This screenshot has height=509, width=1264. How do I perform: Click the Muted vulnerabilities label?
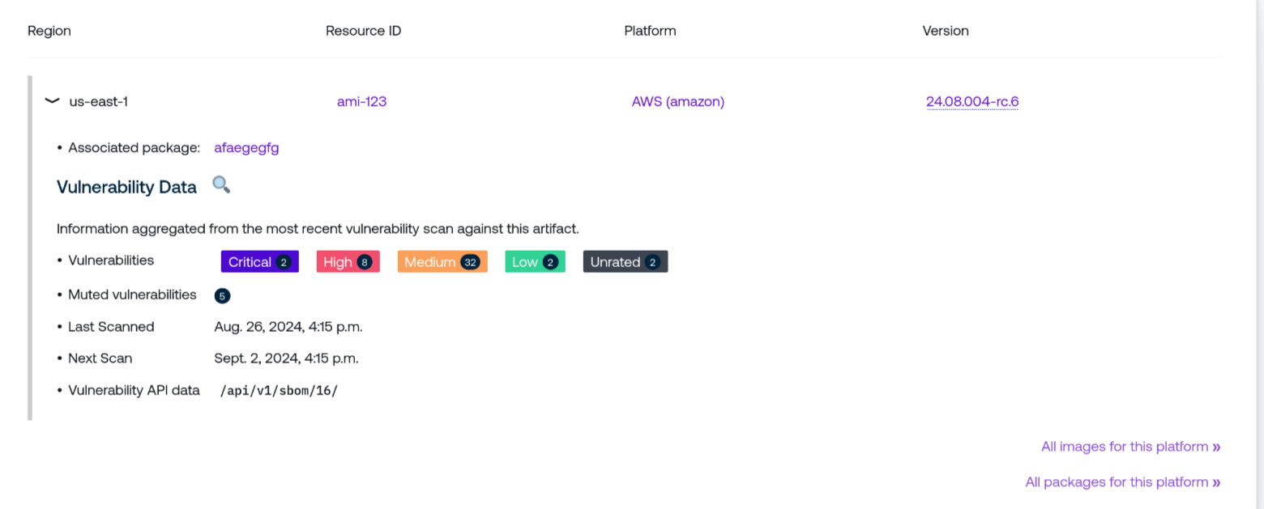(x=132, y=295)
